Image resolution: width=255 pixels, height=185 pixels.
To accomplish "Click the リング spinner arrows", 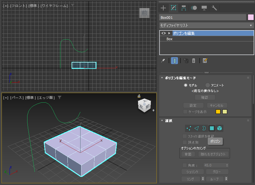I will [203, 179].
